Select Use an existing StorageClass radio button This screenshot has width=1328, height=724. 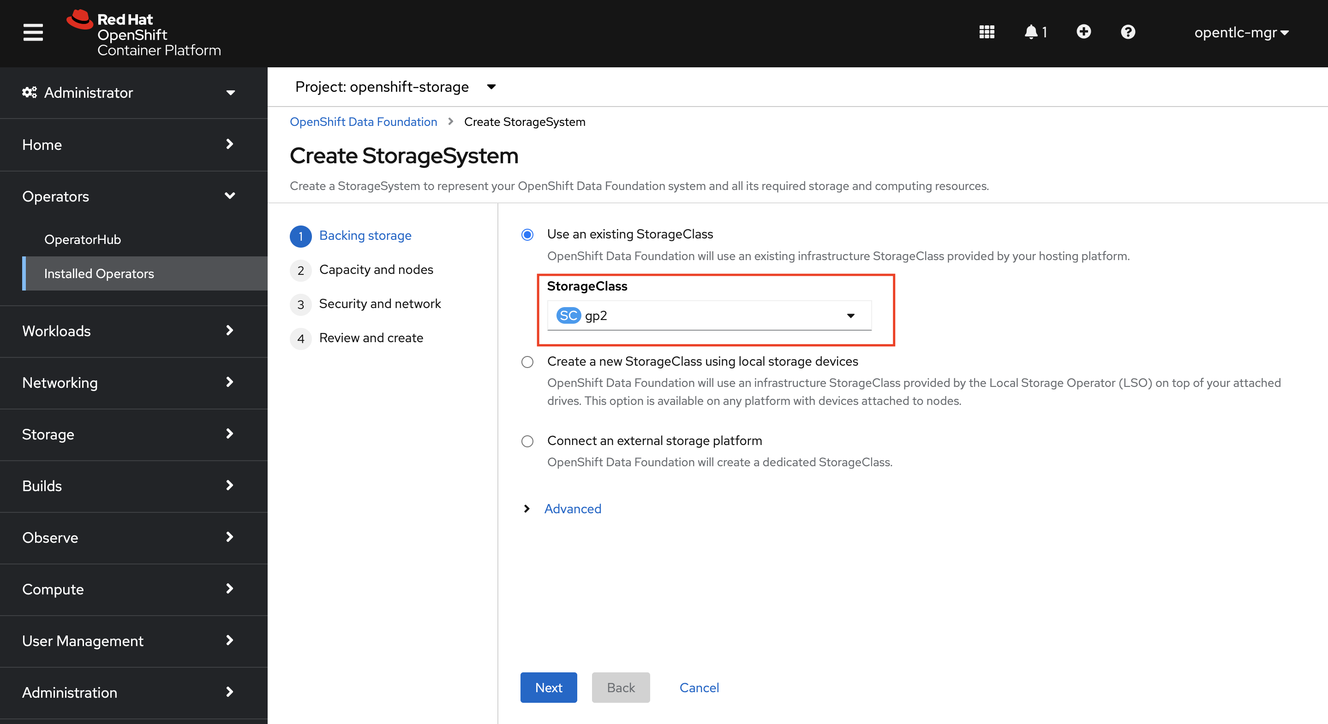coord(528,235)
